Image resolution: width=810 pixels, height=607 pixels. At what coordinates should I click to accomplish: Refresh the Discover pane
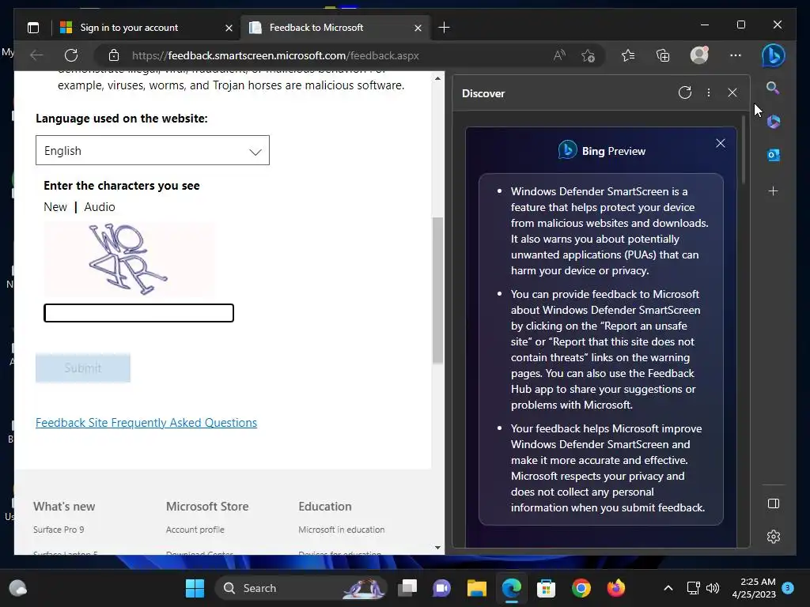pyautogui.click(x=685, y=93)
